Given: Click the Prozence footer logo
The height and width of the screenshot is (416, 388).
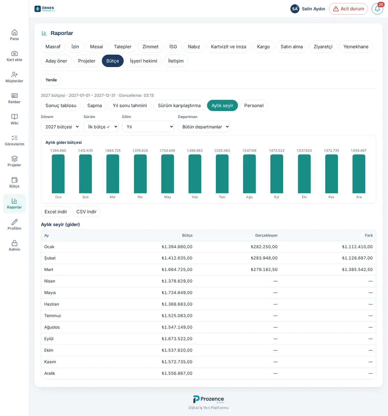Looking at the screenshot, I should tap(208, 399).
